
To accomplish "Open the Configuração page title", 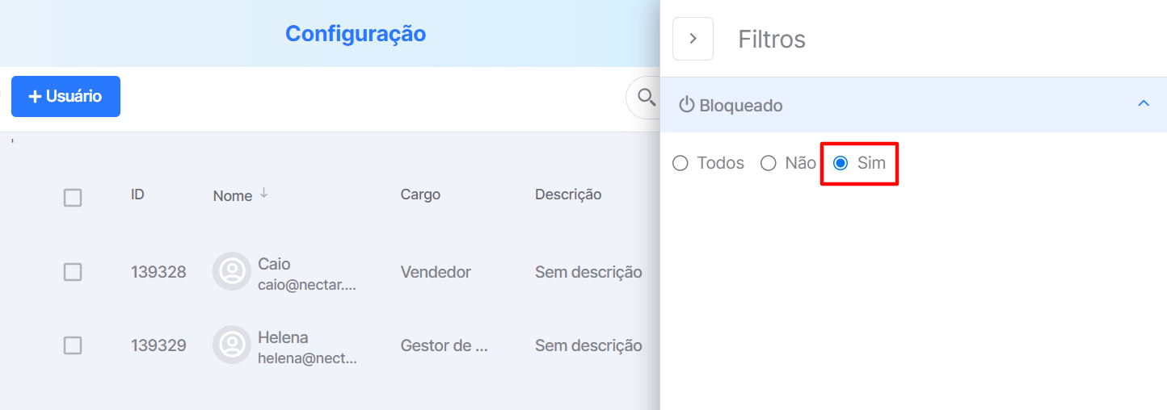I will click(x=356, y=34).
